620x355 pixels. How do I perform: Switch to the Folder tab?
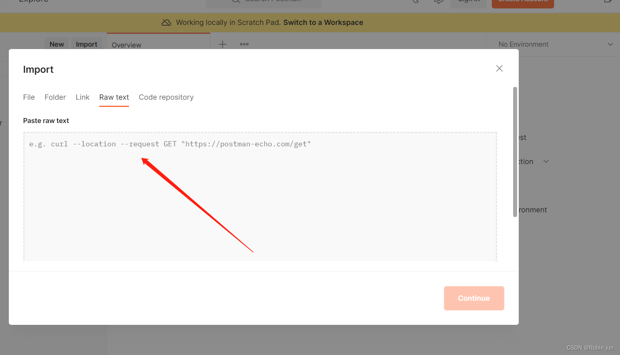(55, 97)
